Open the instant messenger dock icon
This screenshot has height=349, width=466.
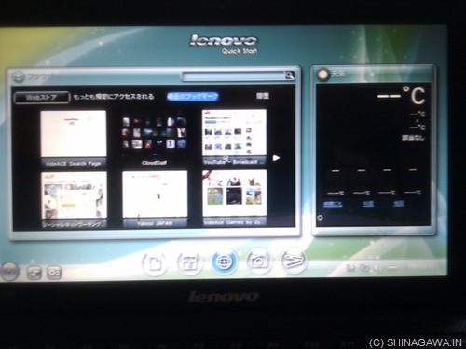[294, 261]
